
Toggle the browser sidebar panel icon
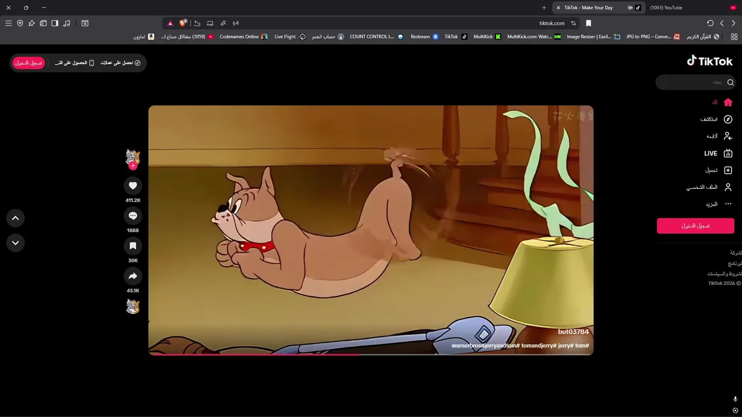tap(54, 23)
